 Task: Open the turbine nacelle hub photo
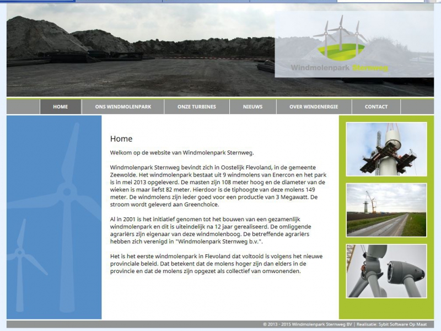coord(386,271)
